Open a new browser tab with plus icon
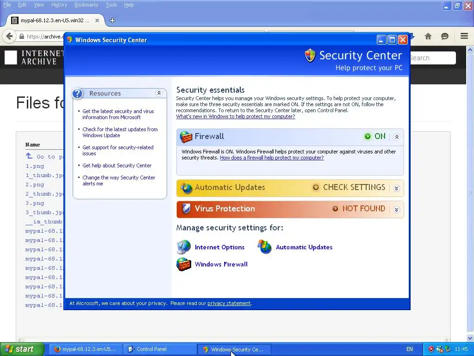This screenshot has height=356, width=474. [x=112, y=20]
